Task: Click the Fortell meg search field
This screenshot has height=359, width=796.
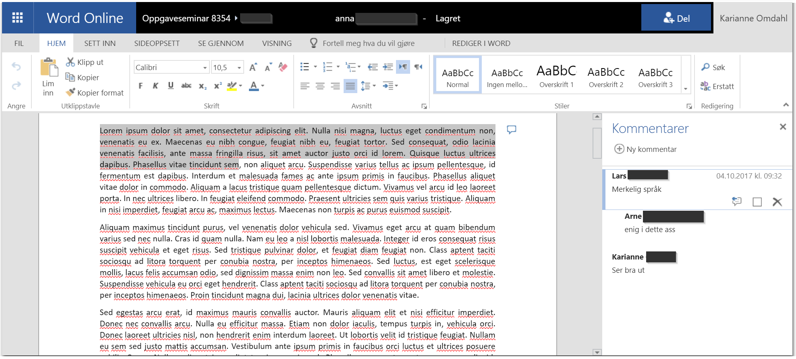Action: pos(368,43)
